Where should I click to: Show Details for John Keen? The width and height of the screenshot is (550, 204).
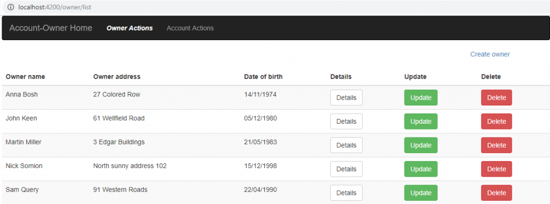click(346, 122)
